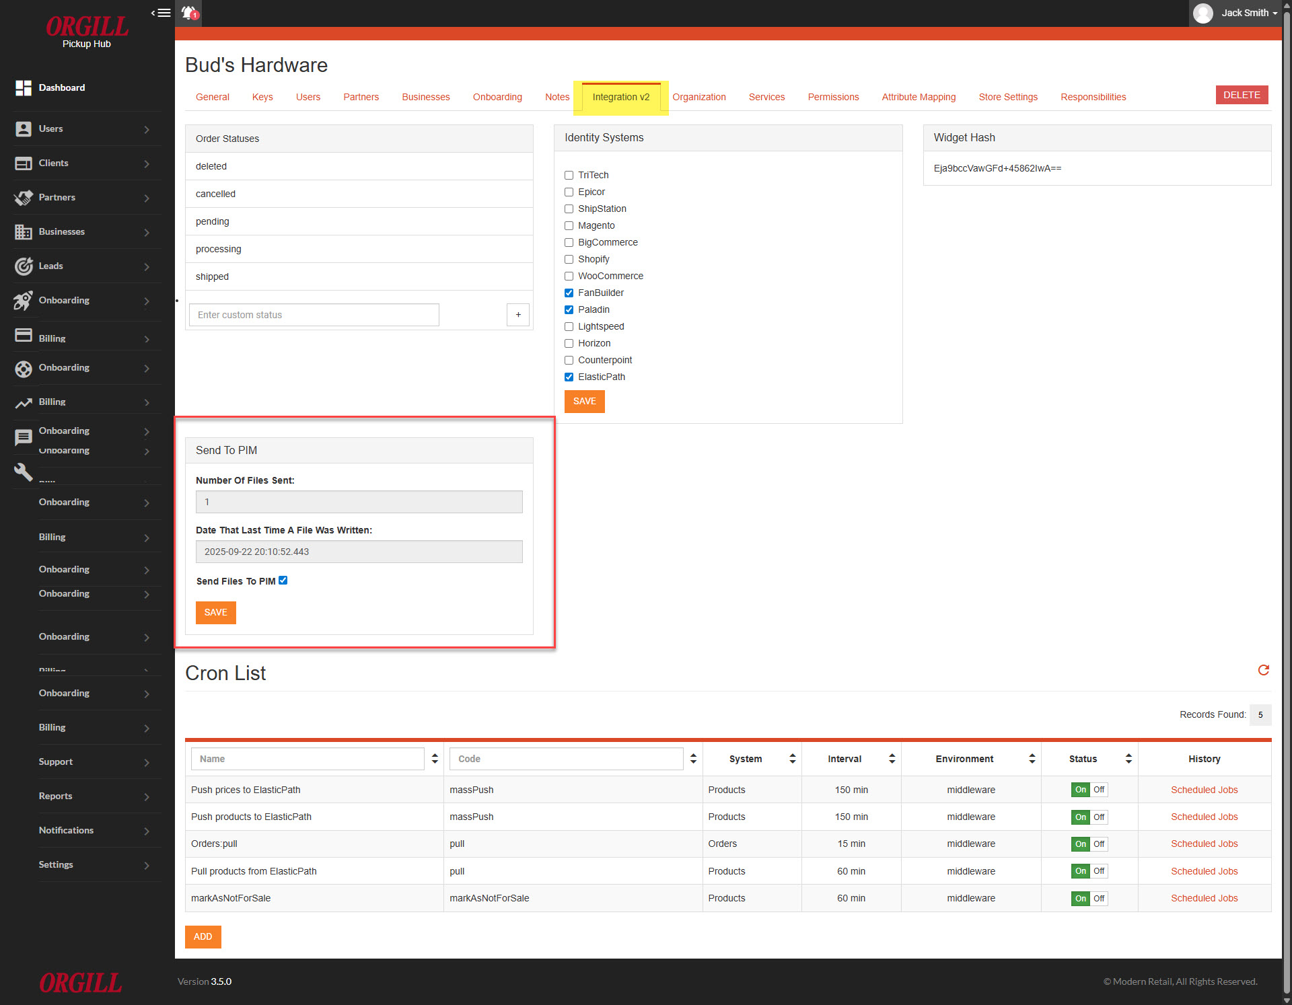The width and height of the screenshot is (1292, 1005).
Task: Open Jack Smith account dropdown
Action: click(1249, 13)
